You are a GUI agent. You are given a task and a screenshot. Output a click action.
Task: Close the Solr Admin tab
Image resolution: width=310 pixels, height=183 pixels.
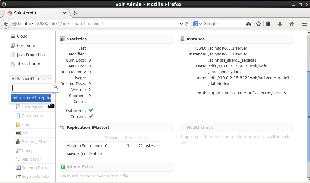tap(64, 13)
